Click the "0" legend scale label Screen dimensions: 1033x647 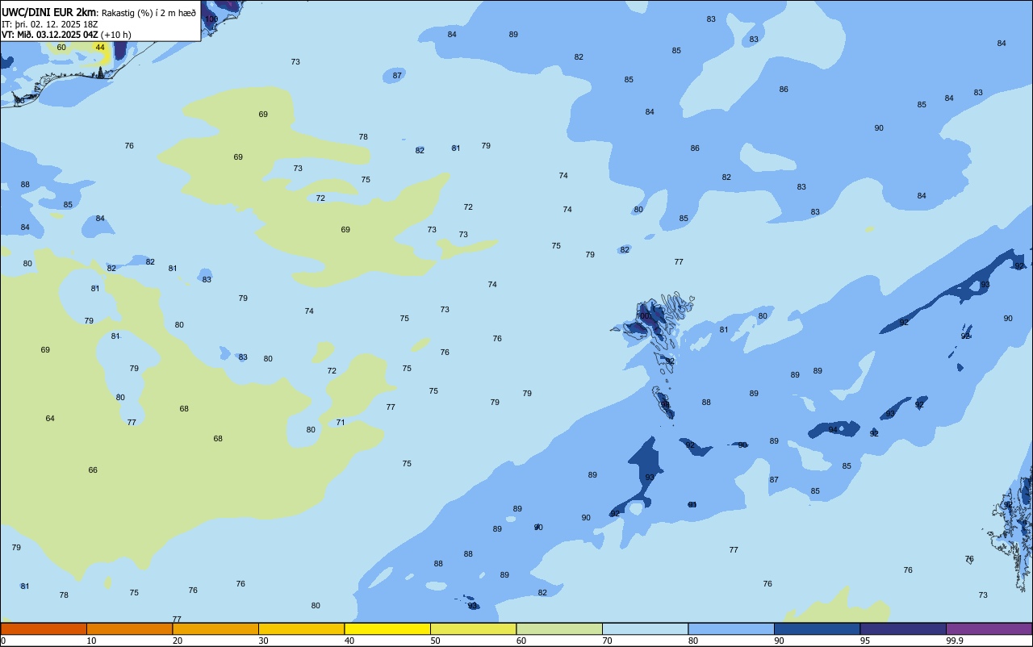coord(3,641)
